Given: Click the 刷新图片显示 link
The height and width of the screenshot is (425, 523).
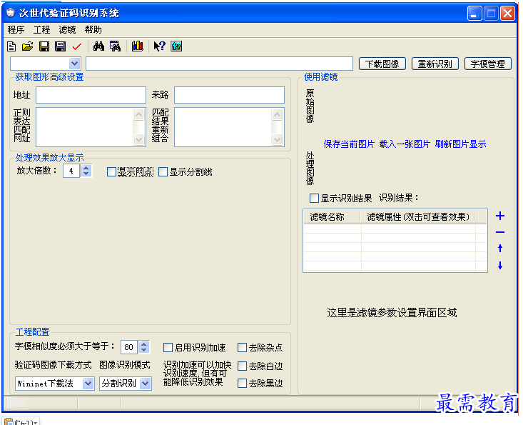Looking at the screenshot, I should pos(460,144).
